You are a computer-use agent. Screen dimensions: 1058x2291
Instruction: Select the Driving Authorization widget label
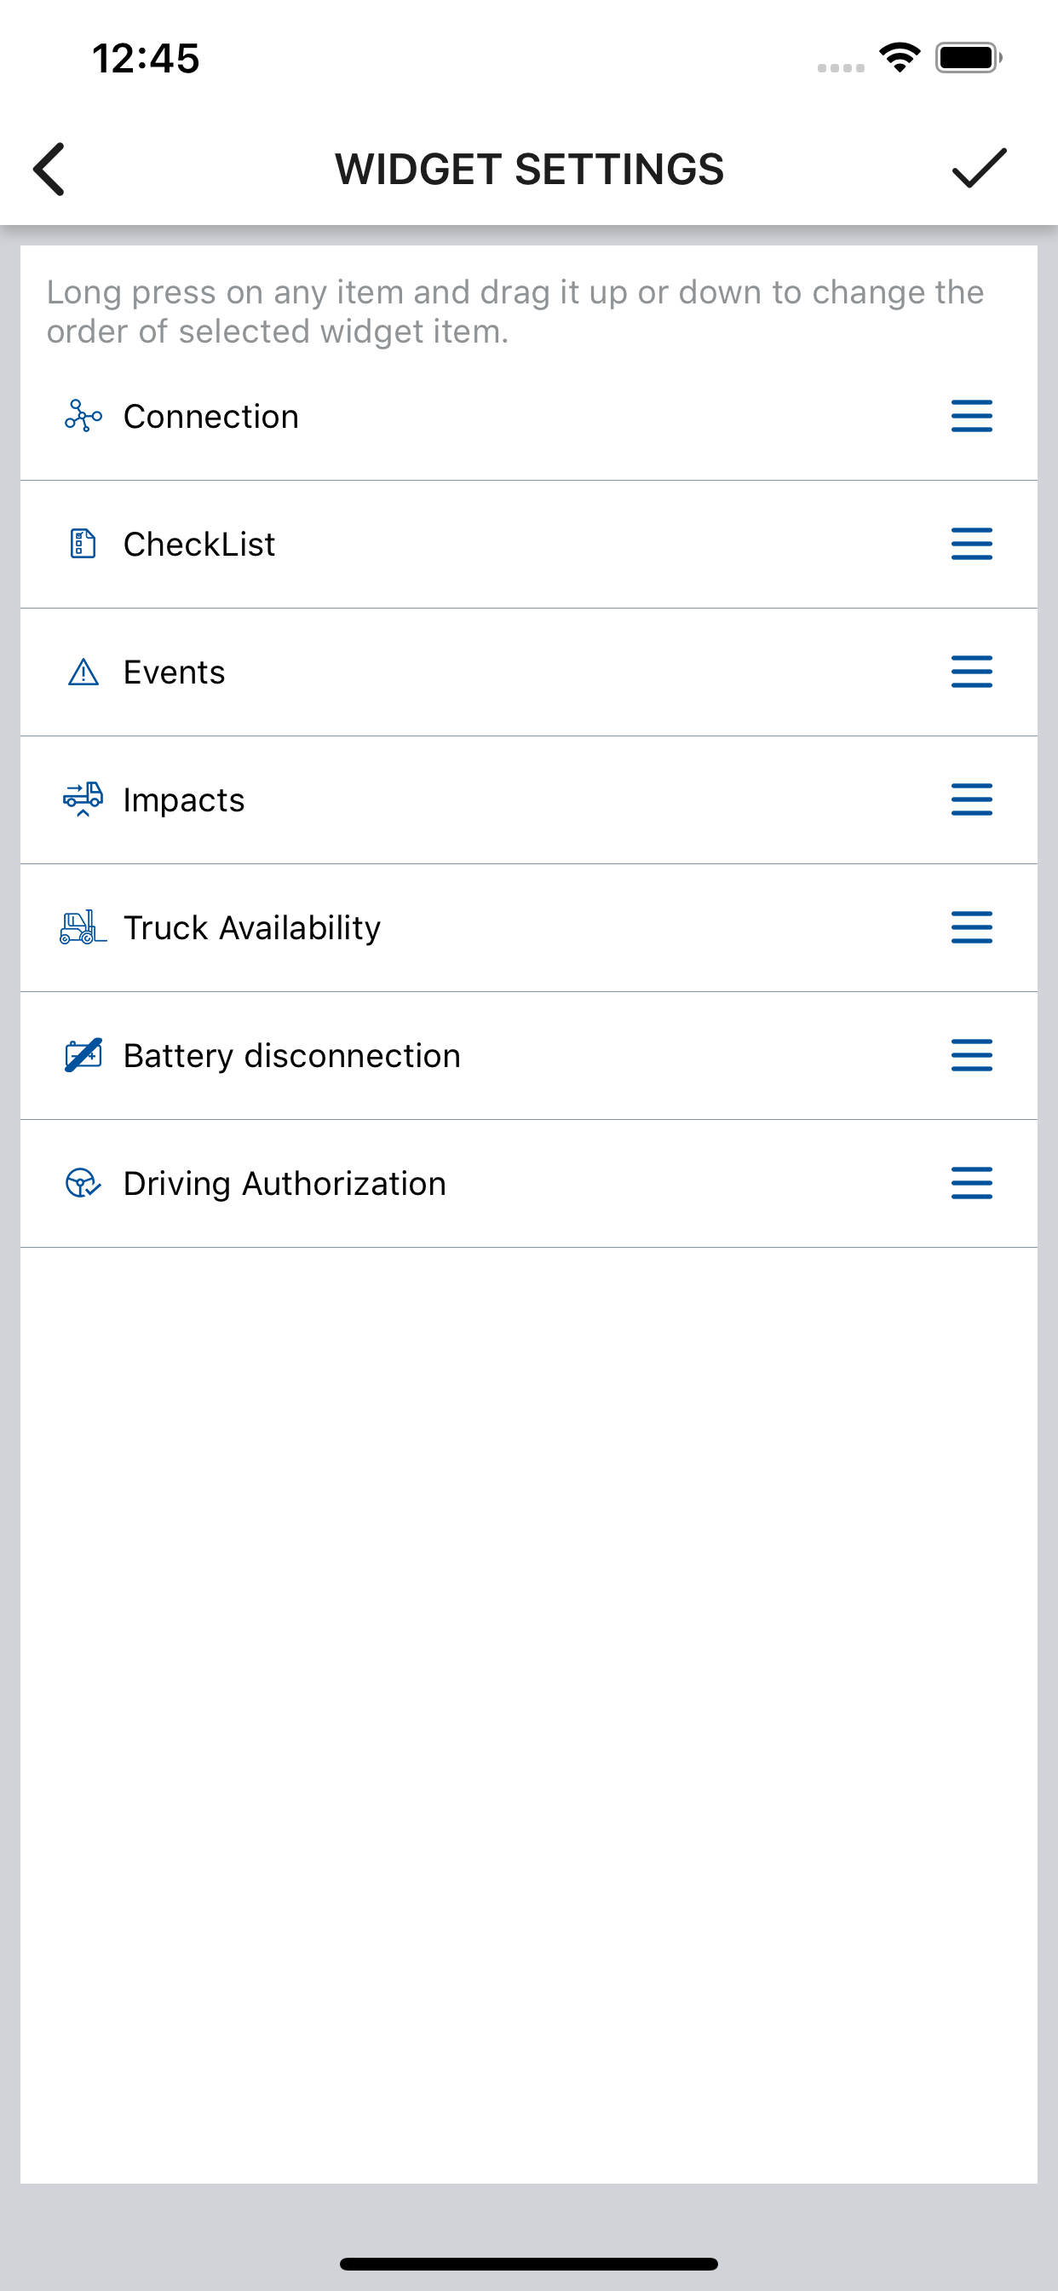(285, 1184)
